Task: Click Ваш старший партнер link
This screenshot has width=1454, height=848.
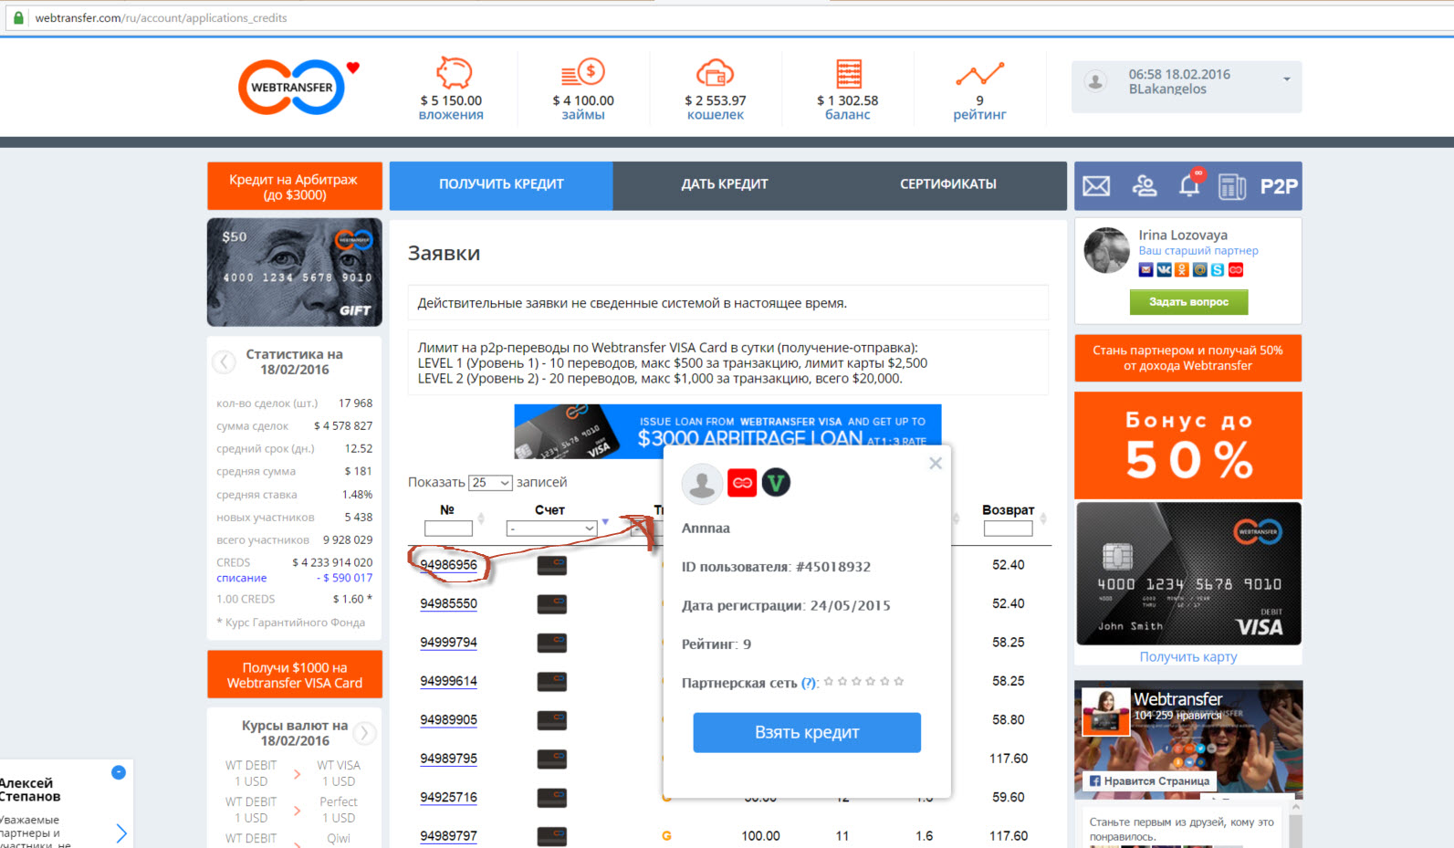Action: pyautogui.click(x=1198, y=250)
